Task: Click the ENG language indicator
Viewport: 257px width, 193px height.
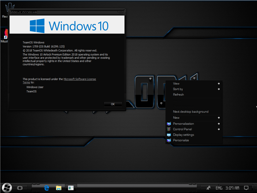Action: point(219,188)
